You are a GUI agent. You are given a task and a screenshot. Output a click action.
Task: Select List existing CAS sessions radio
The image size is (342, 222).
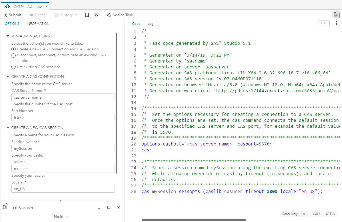pos(13,67)
